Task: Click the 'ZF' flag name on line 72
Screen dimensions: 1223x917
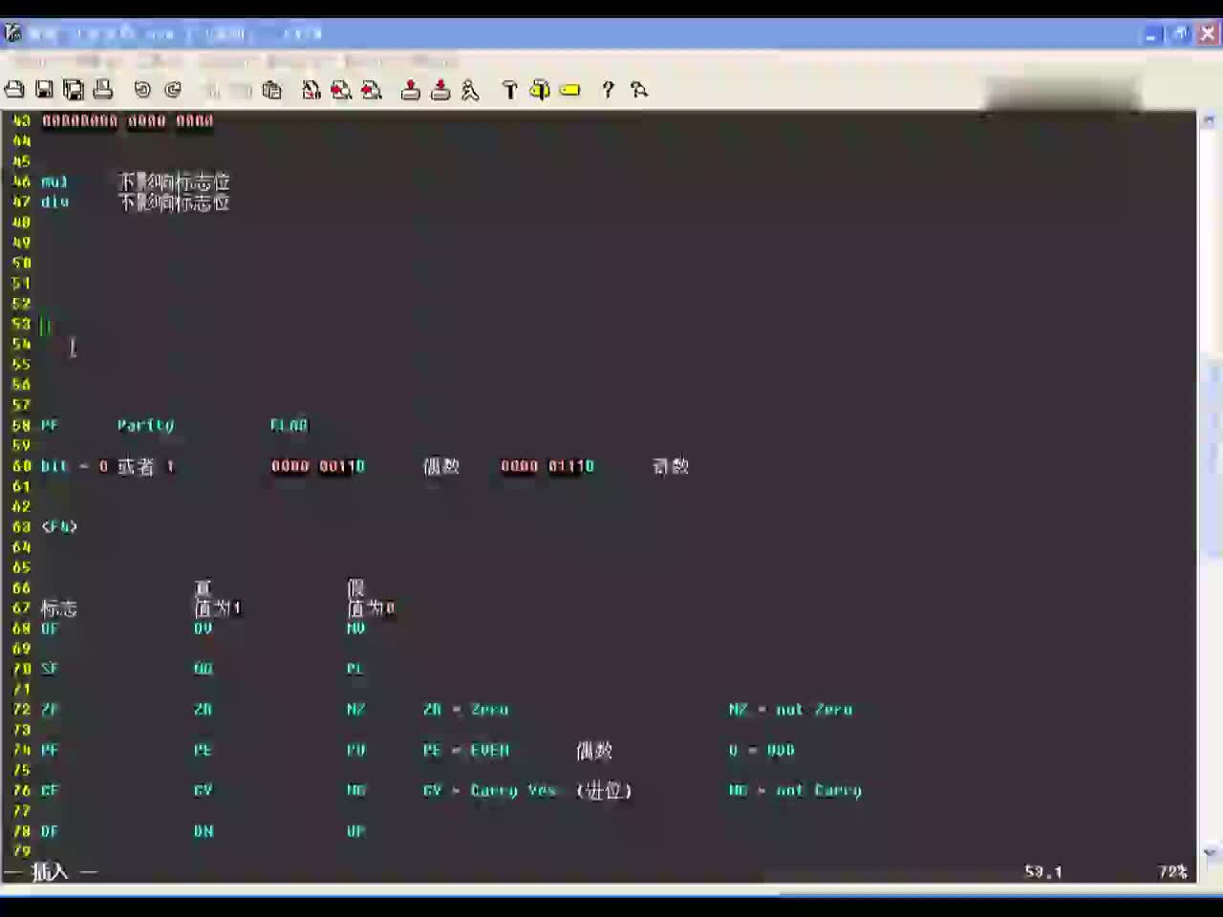Action: 50,710
